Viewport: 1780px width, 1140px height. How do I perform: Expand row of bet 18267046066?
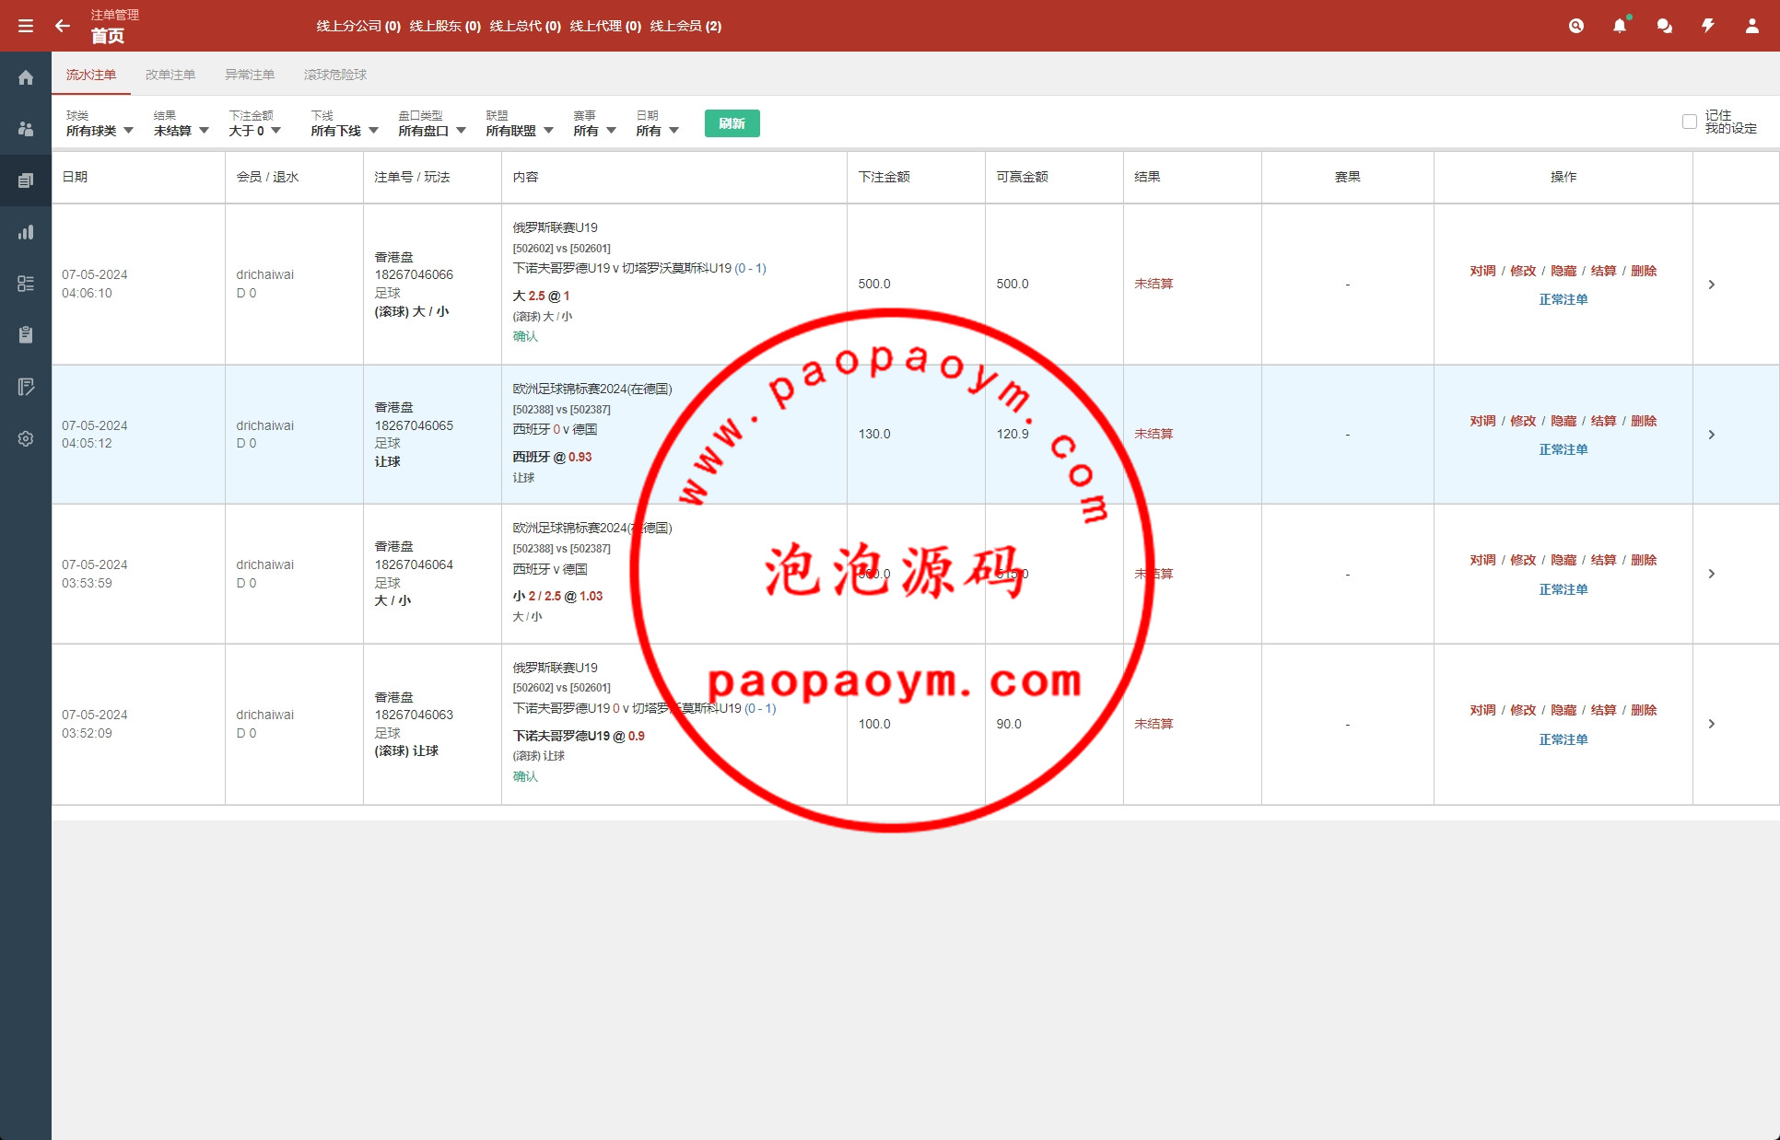(x=1711, y=285)
